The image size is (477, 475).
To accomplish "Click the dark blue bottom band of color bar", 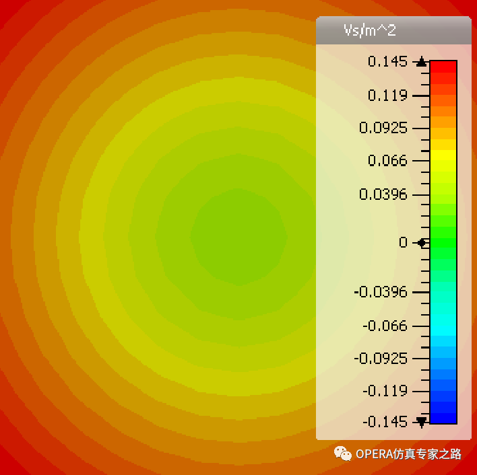I will [x=443, y=418].
